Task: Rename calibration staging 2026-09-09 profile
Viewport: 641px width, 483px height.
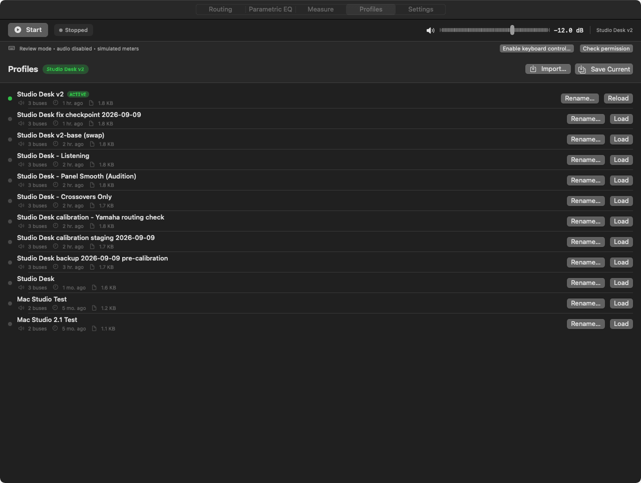Action: tap(585, 242)
